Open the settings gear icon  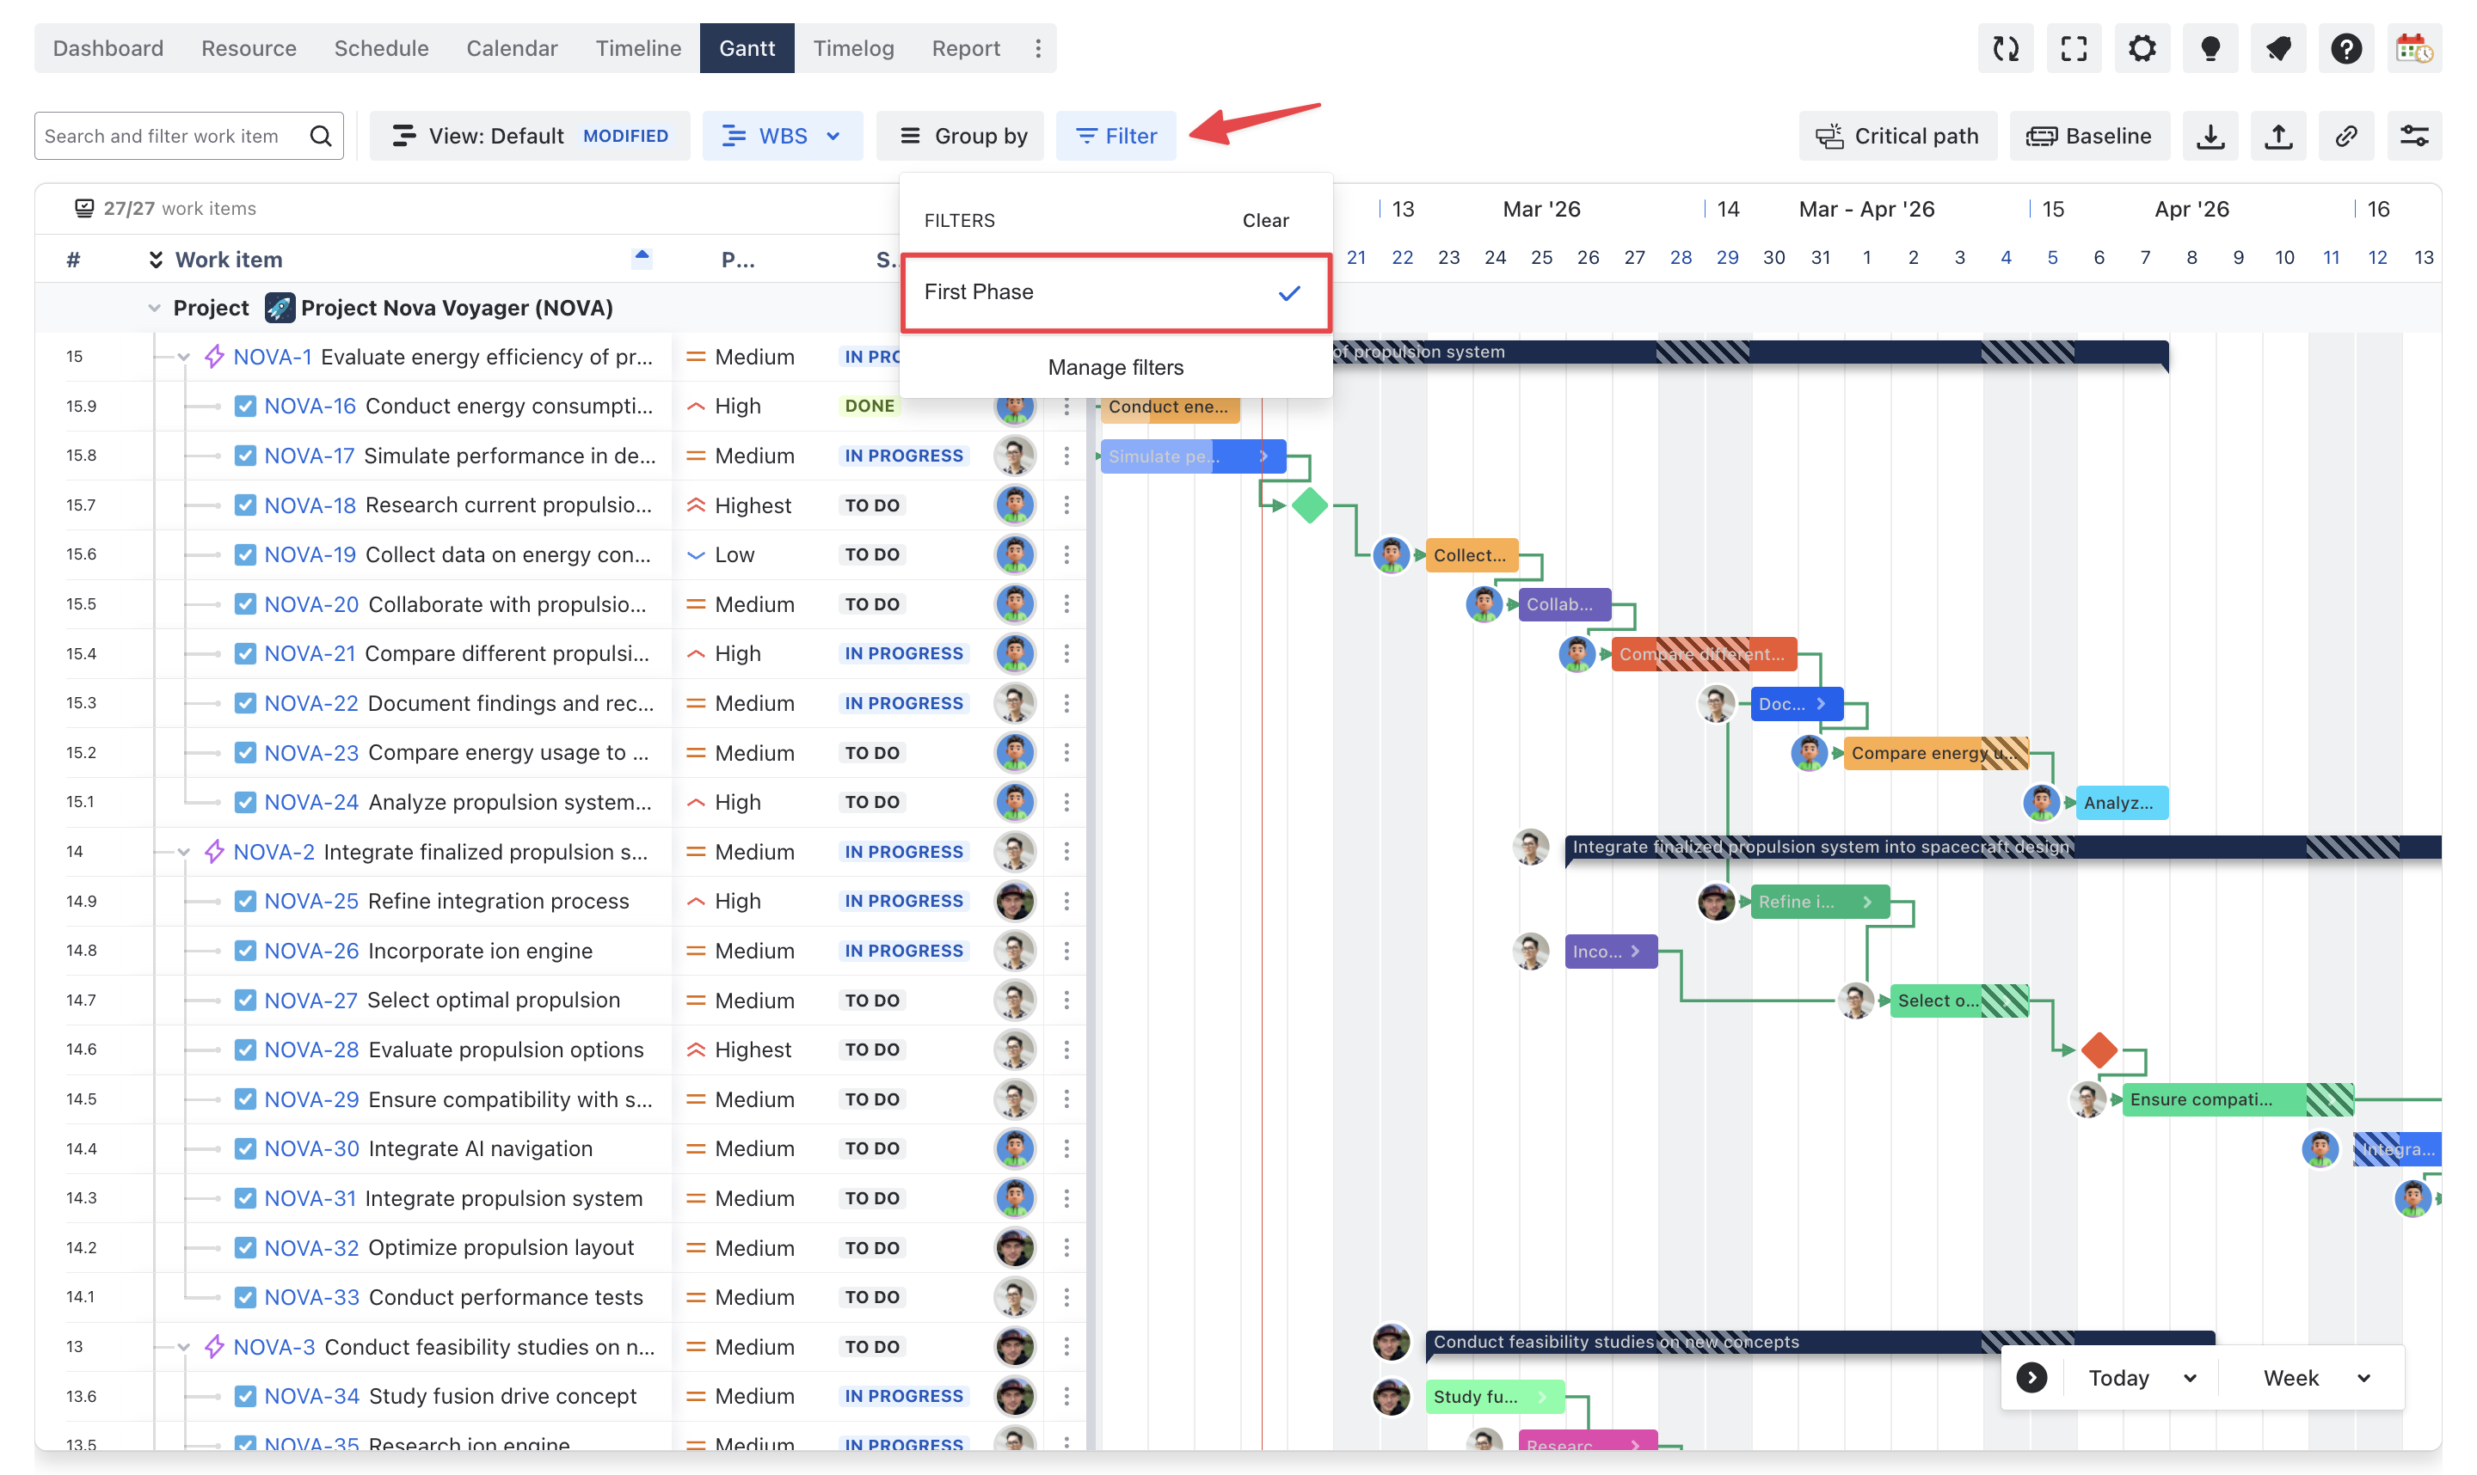2142,48
